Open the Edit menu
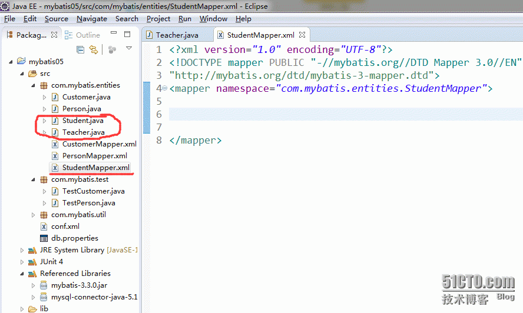Viewport: 523px width, 313px height. click(29, 19)
